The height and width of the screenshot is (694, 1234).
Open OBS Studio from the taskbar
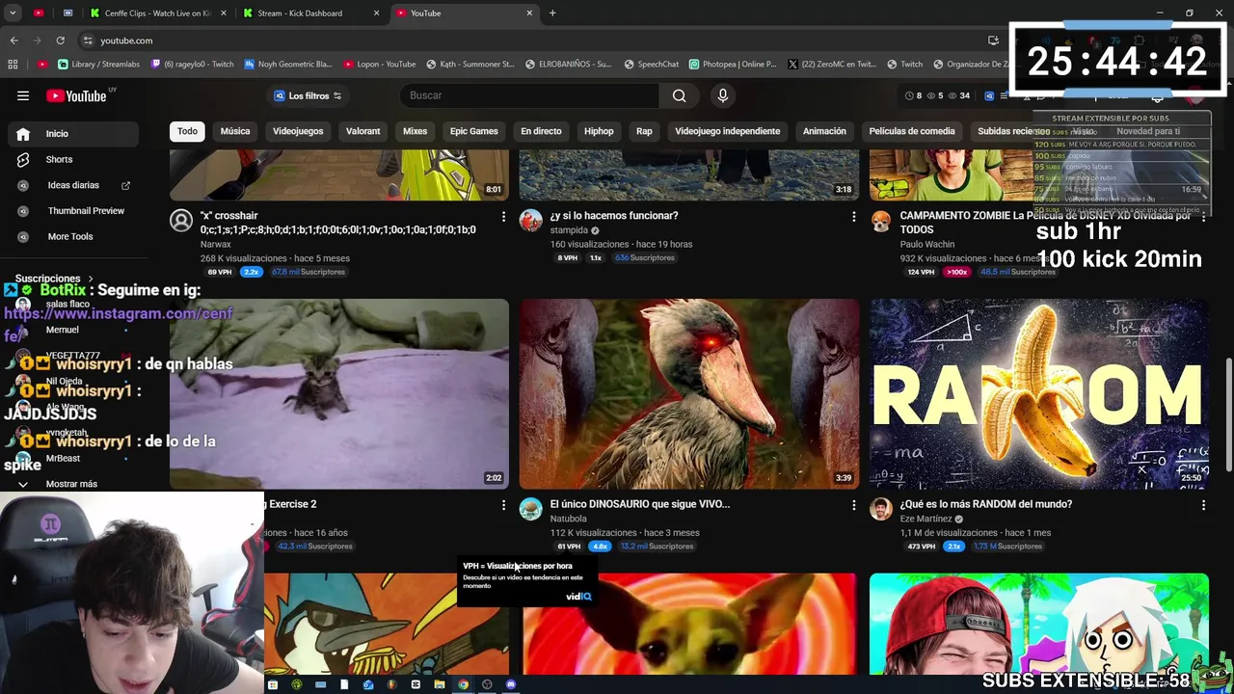[x=487, y=685]
